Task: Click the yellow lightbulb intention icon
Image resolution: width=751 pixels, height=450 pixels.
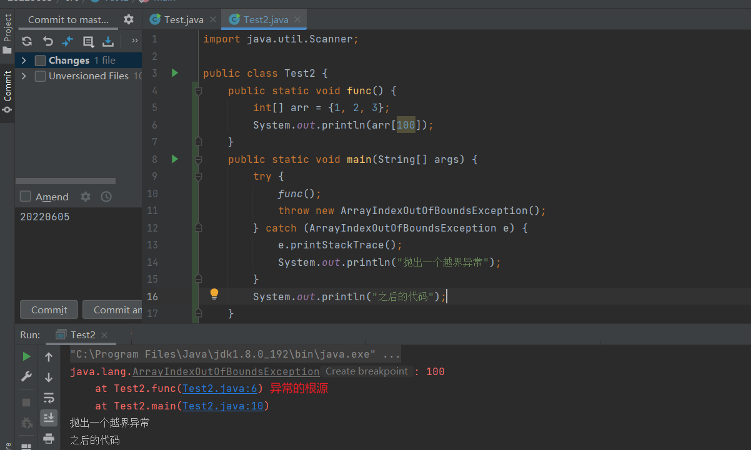Action: pos(214,294)
